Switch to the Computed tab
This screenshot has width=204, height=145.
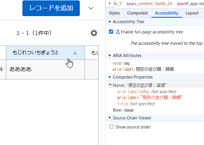(137, 13)
